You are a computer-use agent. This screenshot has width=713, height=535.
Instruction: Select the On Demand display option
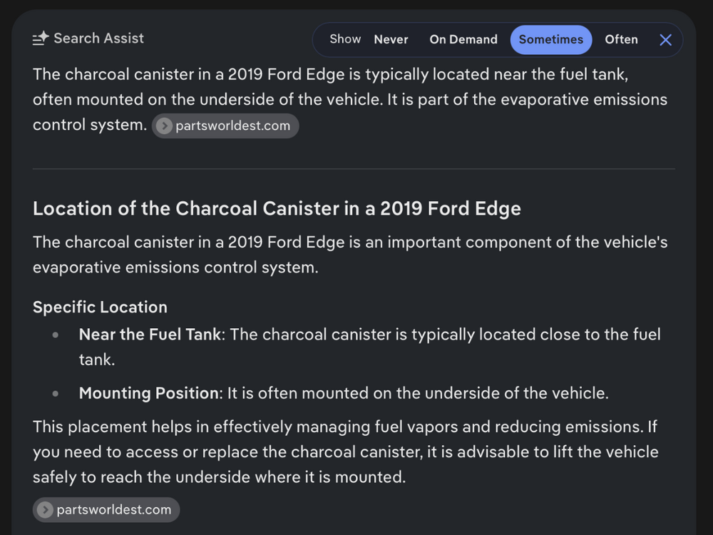coord(463,39)
